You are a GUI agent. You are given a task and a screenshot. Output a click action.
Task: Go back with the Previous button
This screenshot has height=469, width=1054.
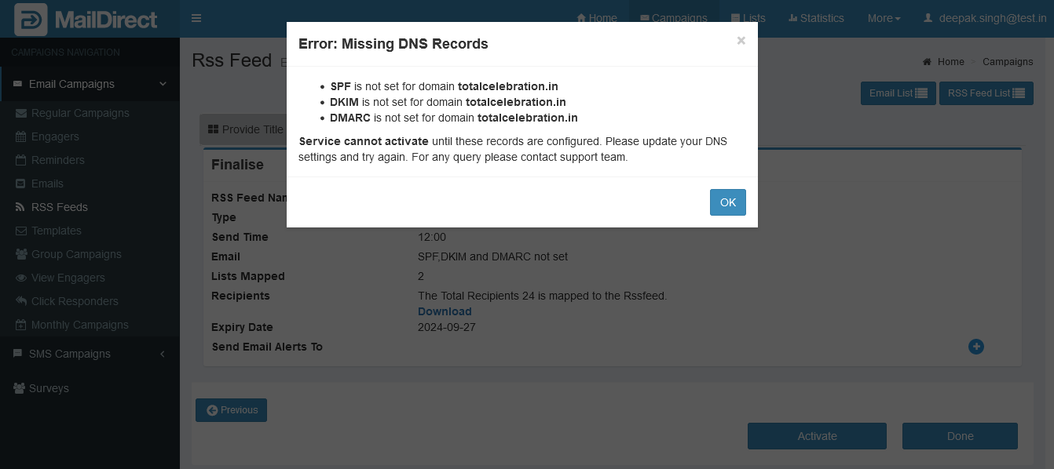[x=231, y=410]
